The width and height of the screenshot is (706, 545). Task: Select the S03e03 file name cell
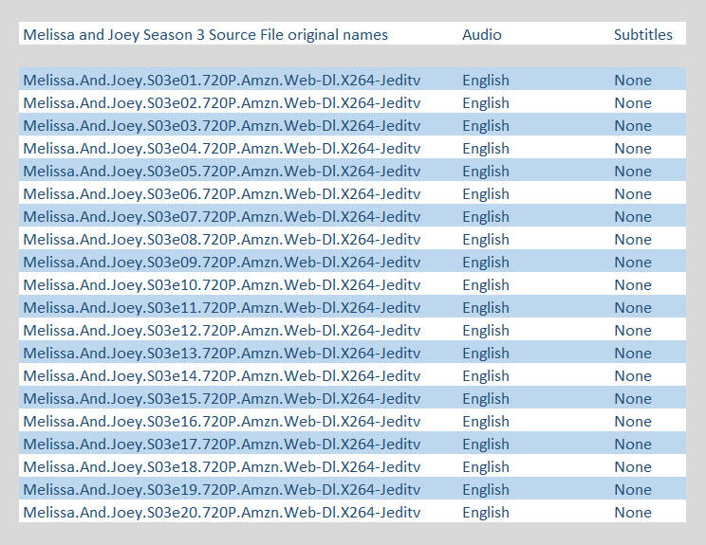pos(222,126)
